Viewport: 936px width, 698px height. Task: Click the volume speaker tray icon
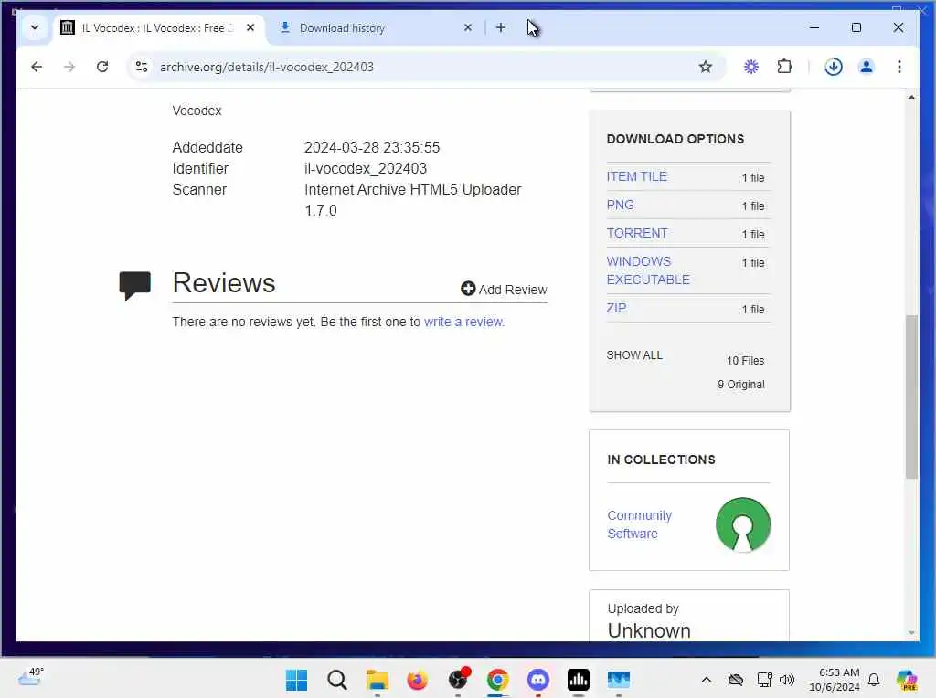[787, 680]
